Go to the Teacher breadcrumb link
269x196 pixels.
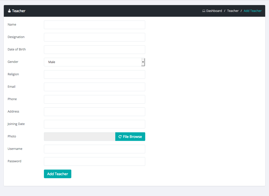tap(233, 11)
